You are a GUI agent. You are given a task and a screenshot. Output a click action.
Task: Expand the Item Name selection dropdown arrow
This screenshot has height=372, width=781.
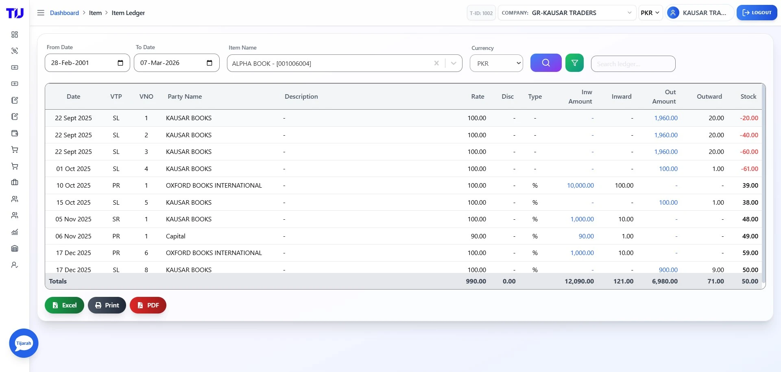point(453,63)
